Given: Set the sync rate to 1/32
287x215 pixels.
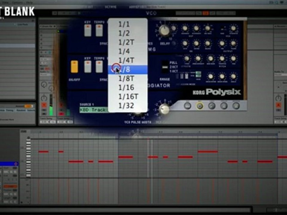Looking at the screenshot, I should pyautogui.click(x=128, y=106).
